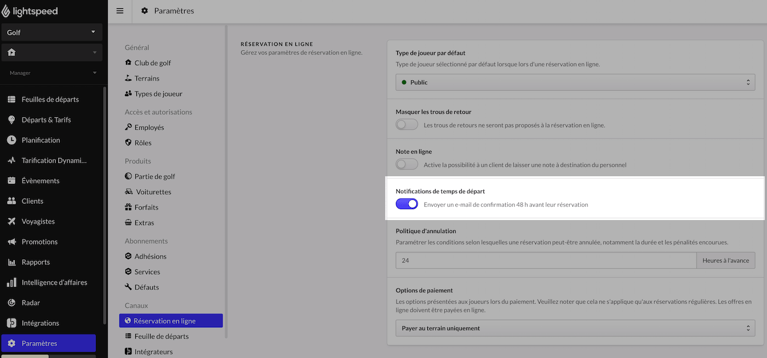
Task: Click the cancellation hours input field
Action: pos(546,261)
